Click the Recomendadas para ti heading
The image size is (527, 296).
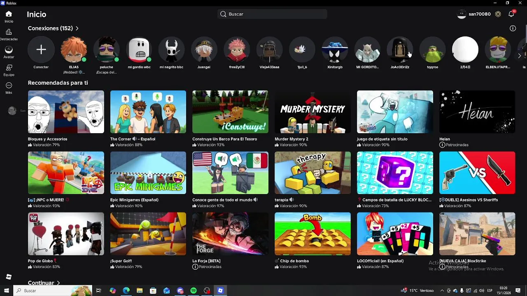tap(58, 83)
